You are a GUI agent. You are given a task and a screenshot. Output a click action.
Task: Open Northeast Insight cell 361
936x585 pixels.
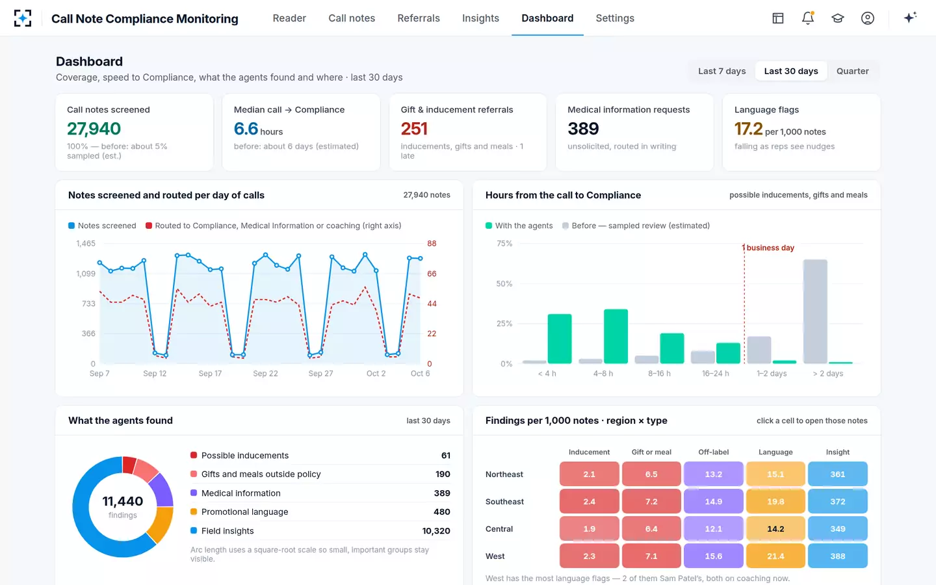click(x=838, y=474)
